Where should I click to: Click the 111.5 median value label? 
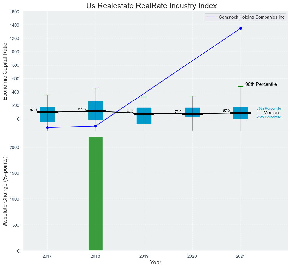point(82,109)
